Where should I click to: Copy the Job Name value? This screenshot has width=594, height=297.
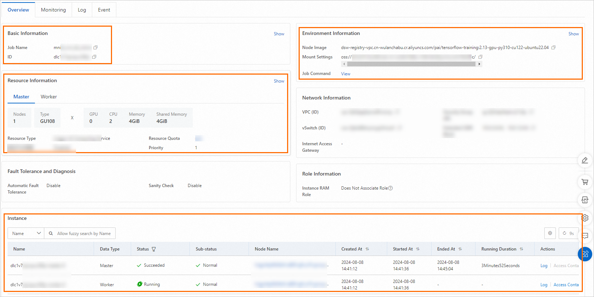point(95,48)
